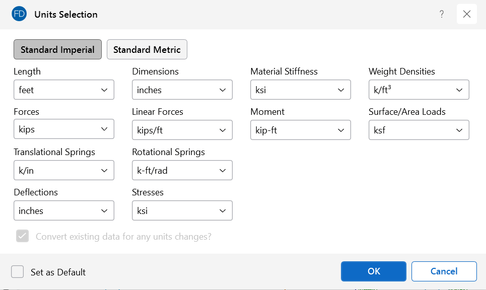Open the Weight Densities dropdown

pyautogui.click(x=419, y=90)
